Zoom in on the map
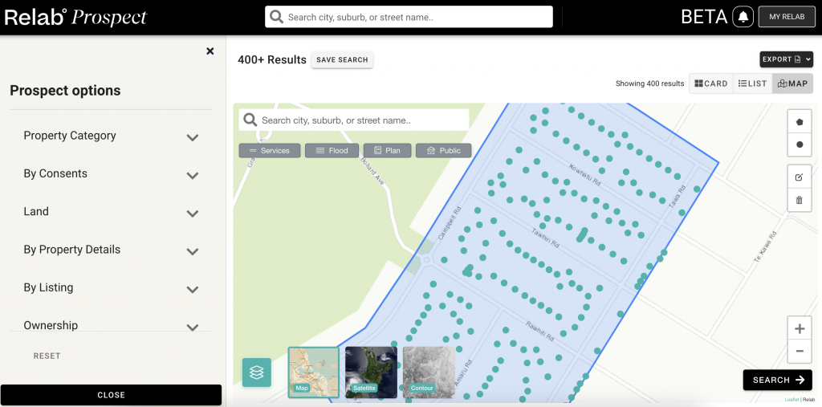This screenshot has width=822, height=407. tap(799, 329)
